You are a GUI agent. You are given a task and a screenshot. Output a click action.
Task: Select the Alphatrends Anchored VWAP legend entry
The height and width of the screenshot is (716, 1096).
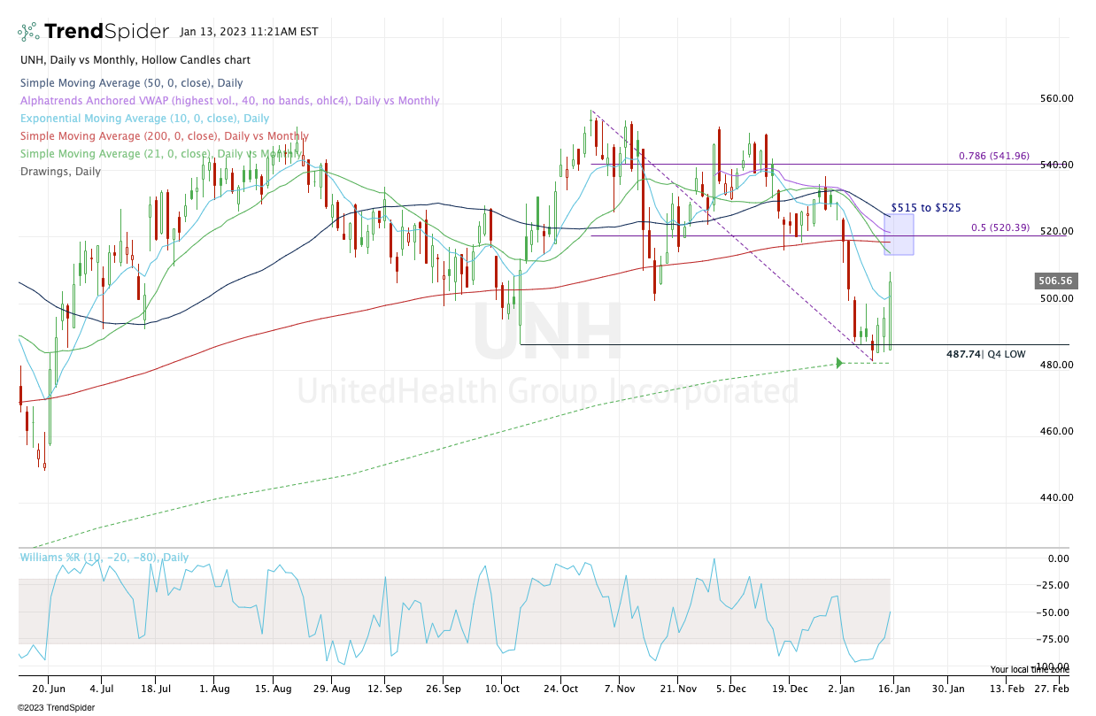[x=229, y=101]
